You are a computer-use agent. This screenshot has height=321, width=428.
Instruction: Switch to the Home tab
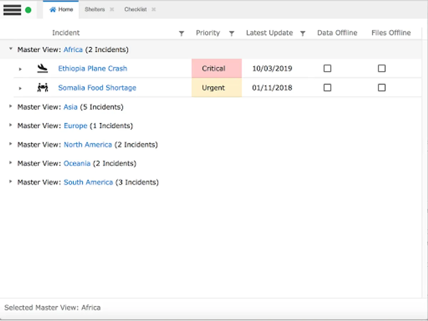[61, 10]
